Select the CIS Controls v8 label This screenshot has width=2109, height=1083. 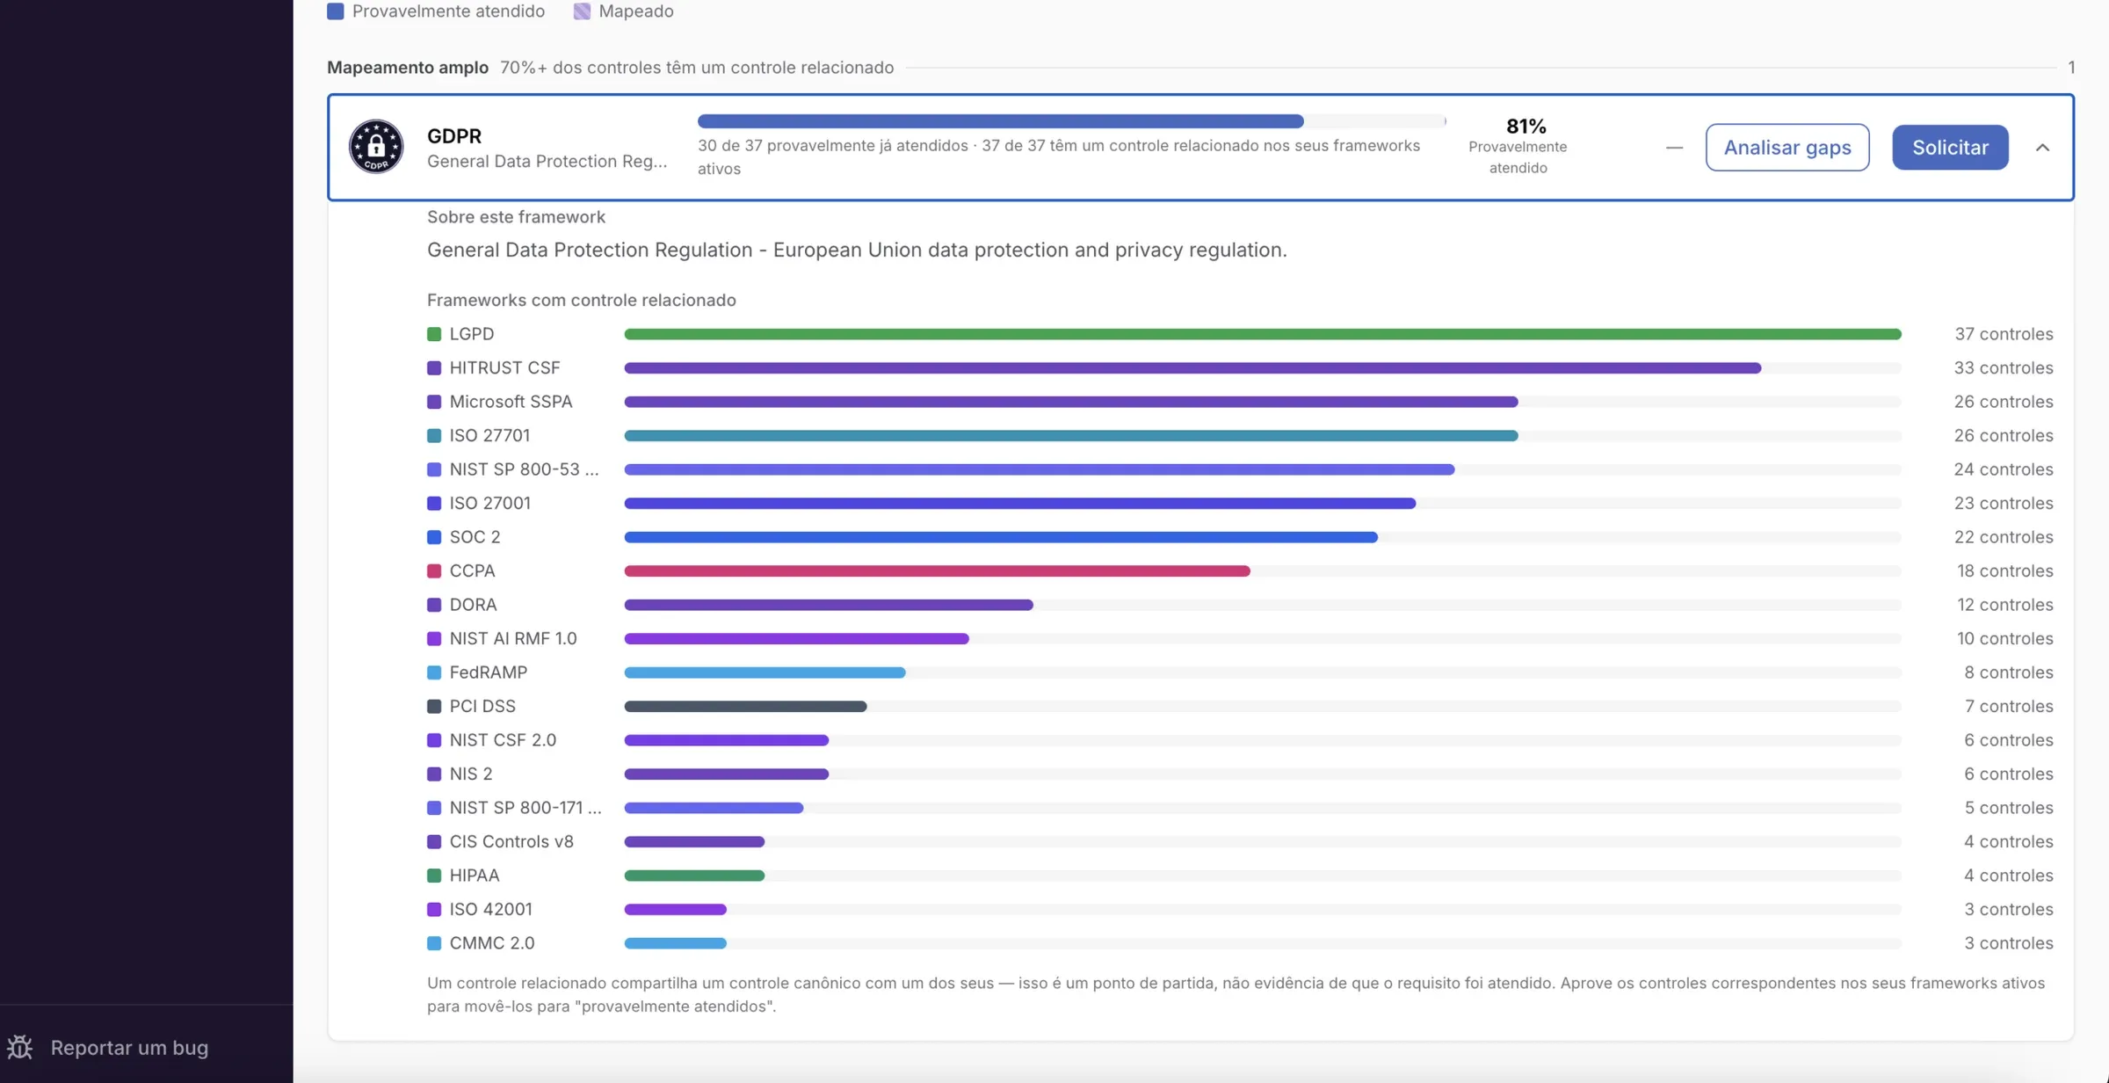pos(511,842)
